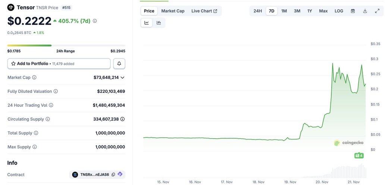
Task: Copy the TNSR contract address
Action: coord(113,175)
